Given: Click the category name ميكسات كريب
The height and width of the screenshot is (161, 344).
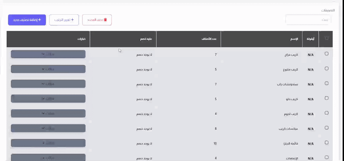Looking at the screenshot, I should coord(288,129).
